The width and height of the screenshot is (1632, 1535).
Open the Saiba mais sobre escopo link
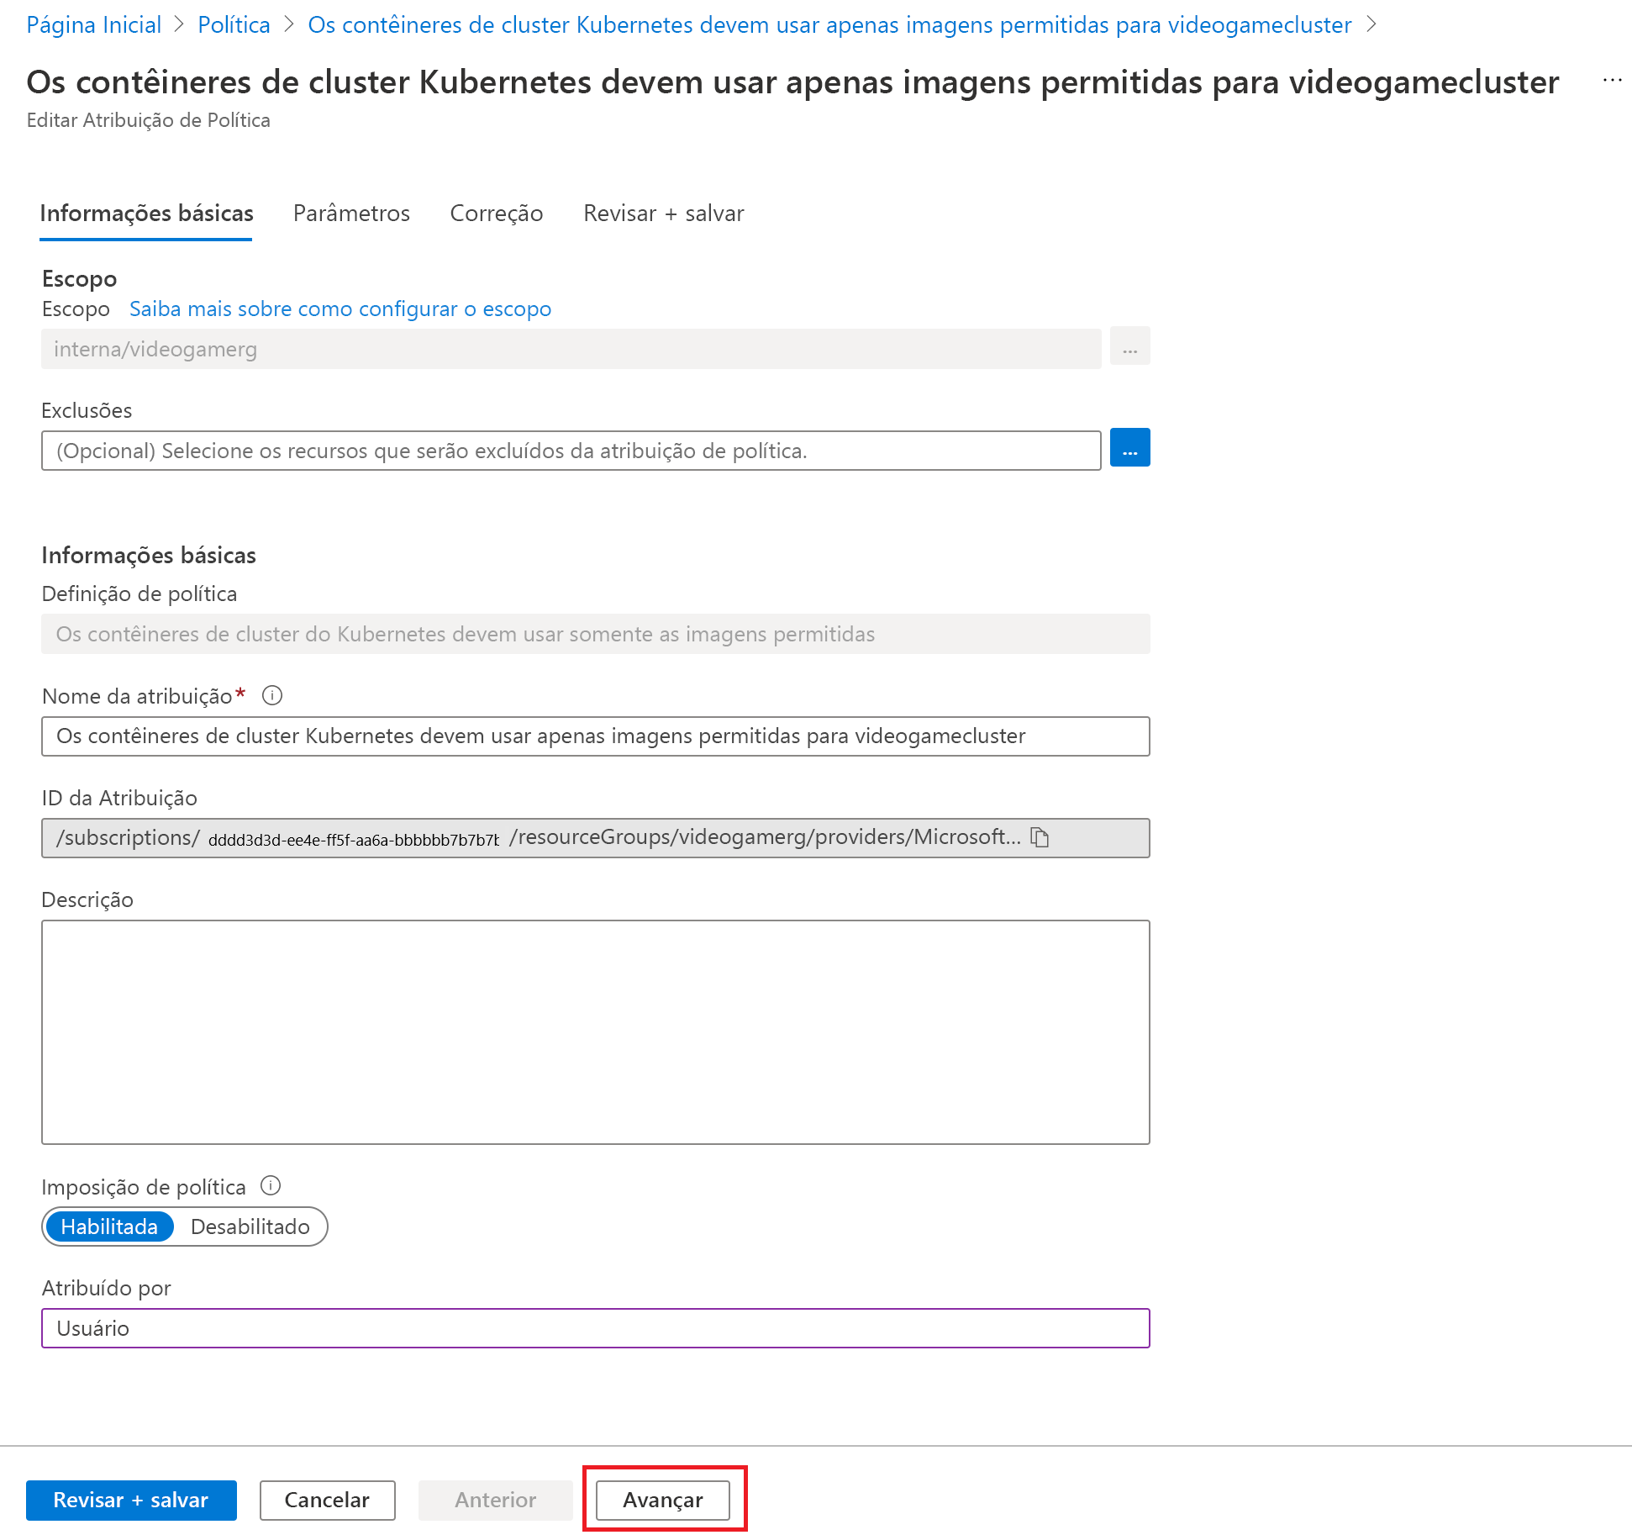[x=340, y=309]
